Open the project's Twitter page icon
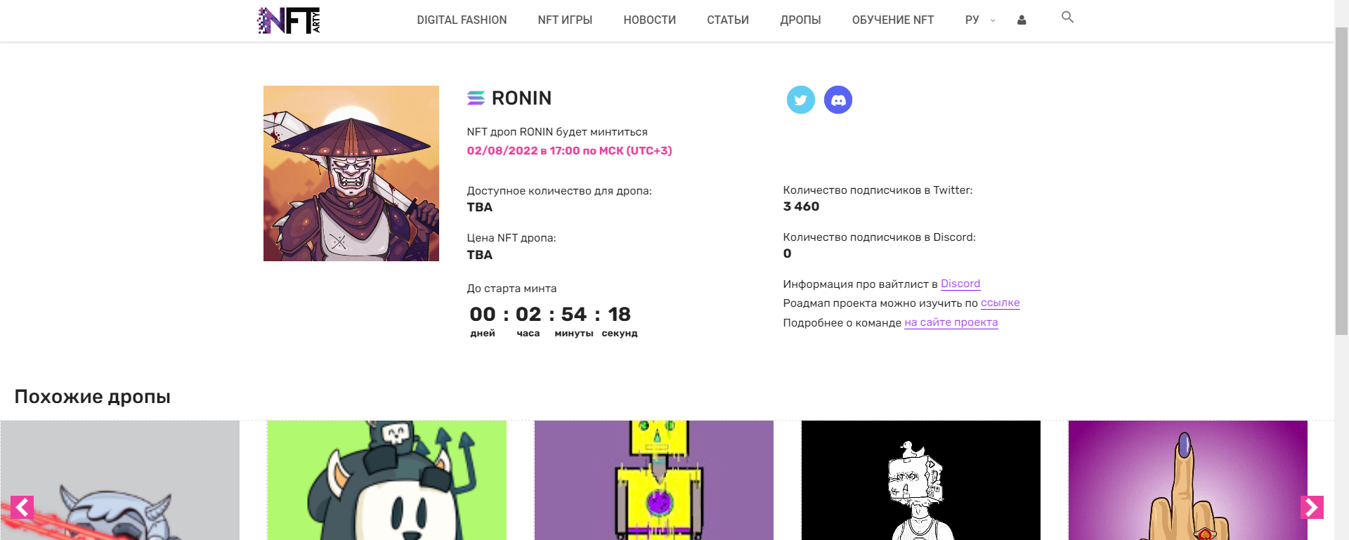Image resolution: width=1349 pixels, height=540 pixels. (x=800, y=100)
